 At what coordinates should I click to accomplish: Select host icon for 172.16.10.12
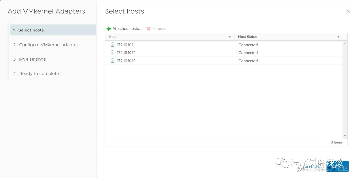pos(112,52)
